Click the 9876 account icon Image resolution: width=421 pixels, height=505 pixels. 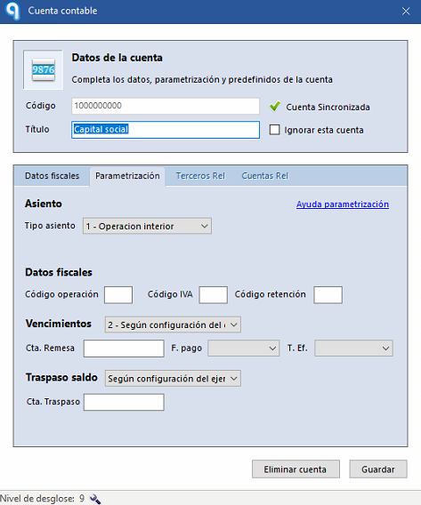point(44,69)
